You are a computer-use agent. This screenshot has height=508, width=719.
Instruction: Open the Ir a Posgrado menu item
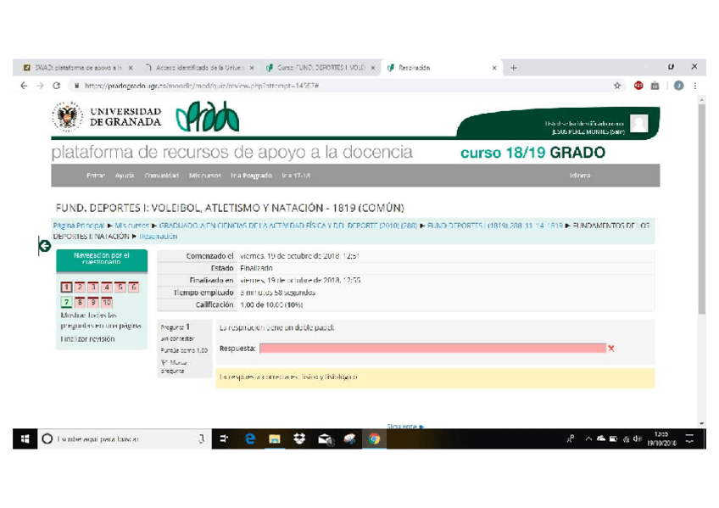point(251,176)
